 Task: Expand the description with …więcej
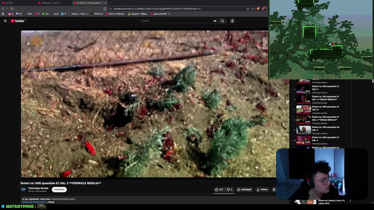51,202
